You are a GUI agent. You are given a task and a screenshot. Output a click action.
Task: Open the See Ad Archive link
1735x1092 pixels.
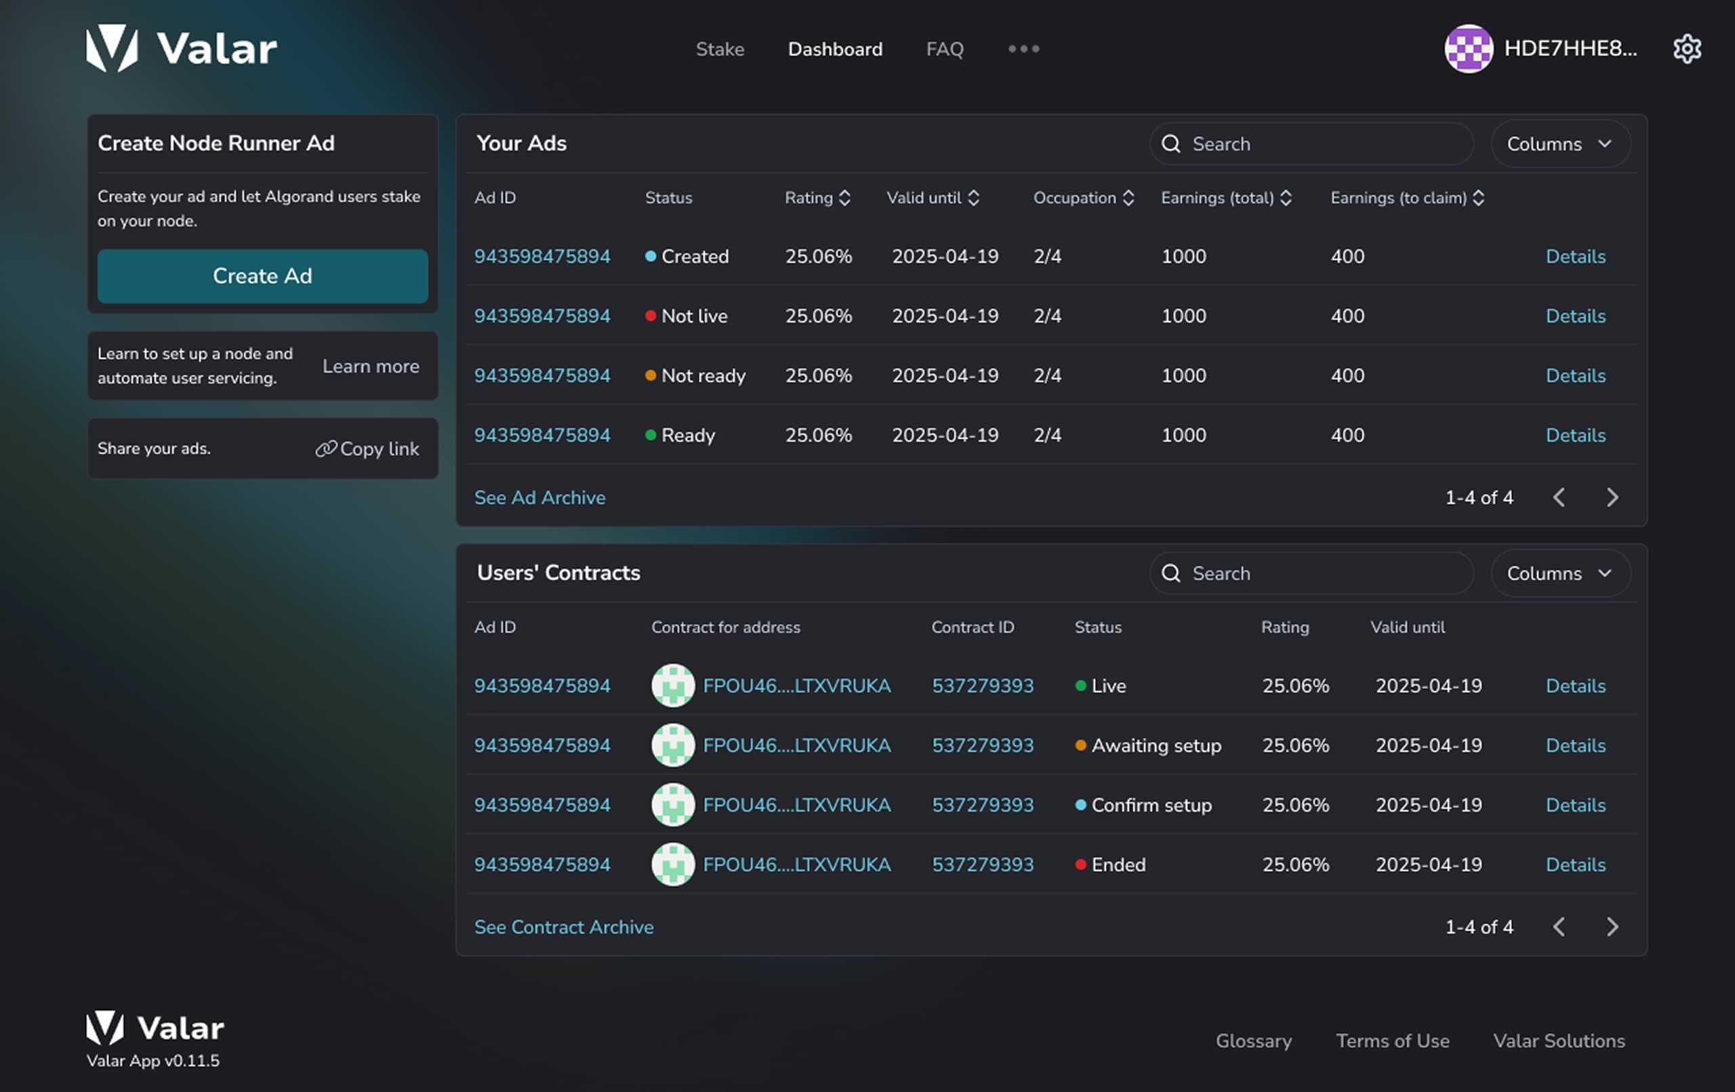pos(539,498)
